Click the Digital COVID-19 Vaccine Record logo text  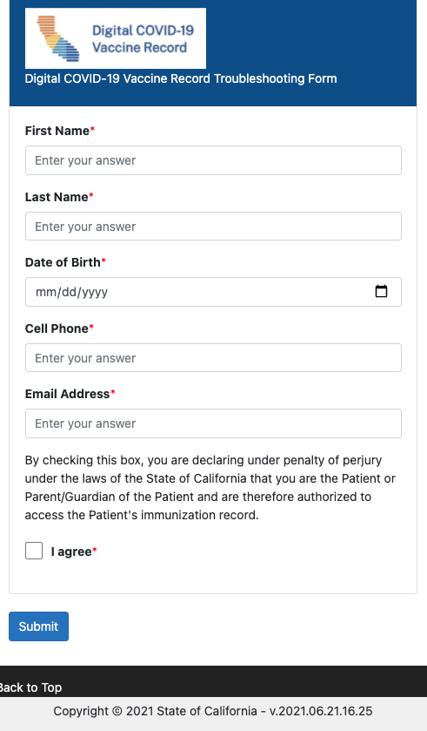[x=143, y=38]
